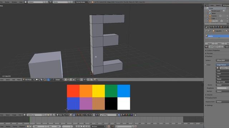229x128 pixels.
Task: Open the Playback menu in timeline
Action: coord(22,127)
